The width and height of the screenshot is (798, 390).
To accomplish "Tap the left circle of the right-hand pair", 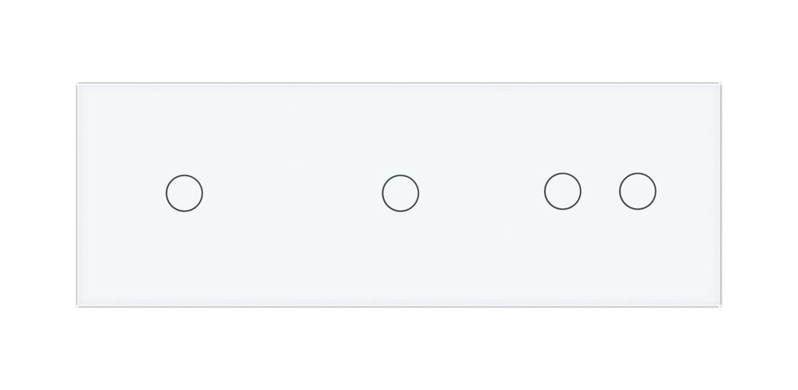I will pyautogui.click(x=563, y=192).
